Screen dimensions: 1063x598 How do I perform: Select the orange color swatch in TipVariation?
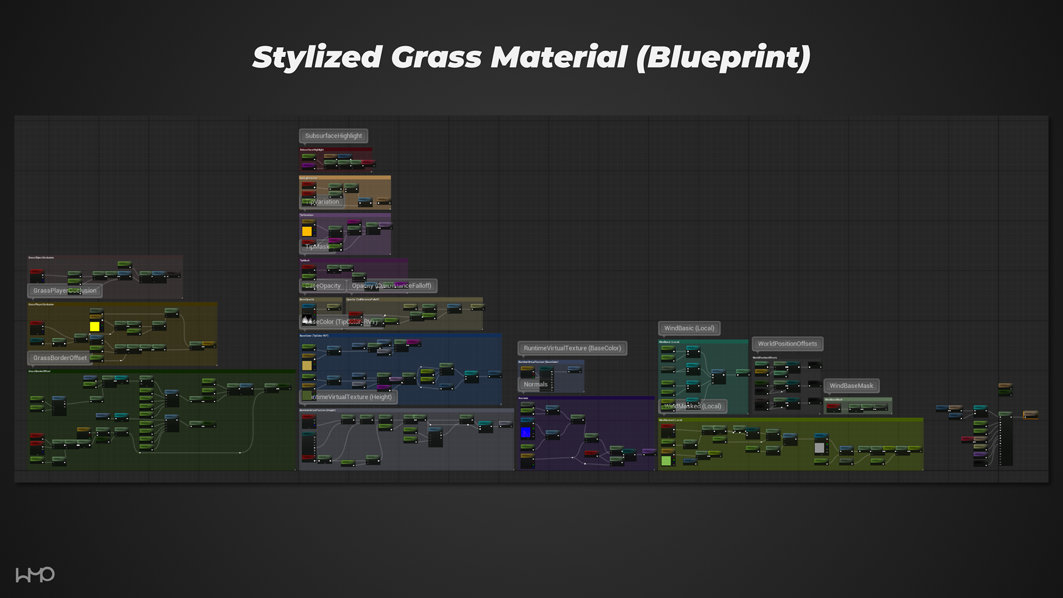(x=307, y=231)
